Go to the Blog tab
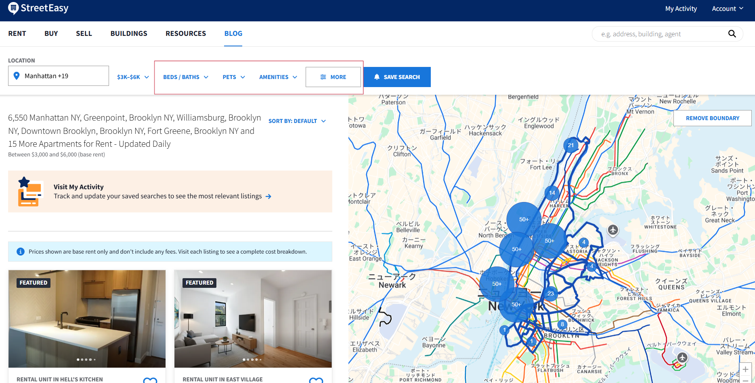755x383 pixels. [x=233, y=33]
